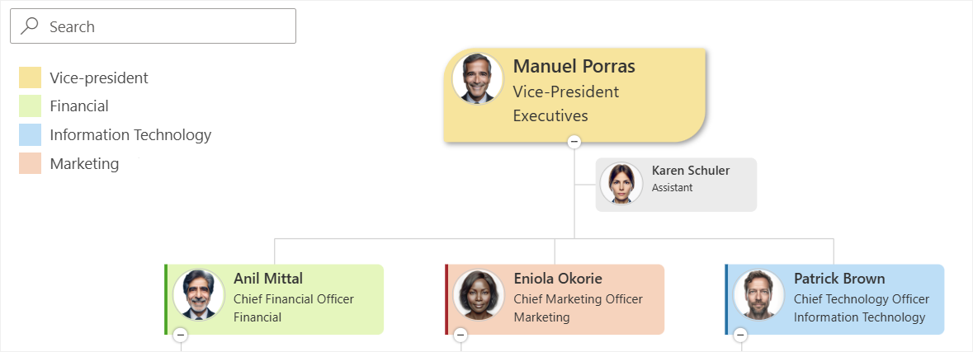Click Karen Schuler's avatar photo
This screenshot has width=973, height=352.
click(x=621, y=183)
